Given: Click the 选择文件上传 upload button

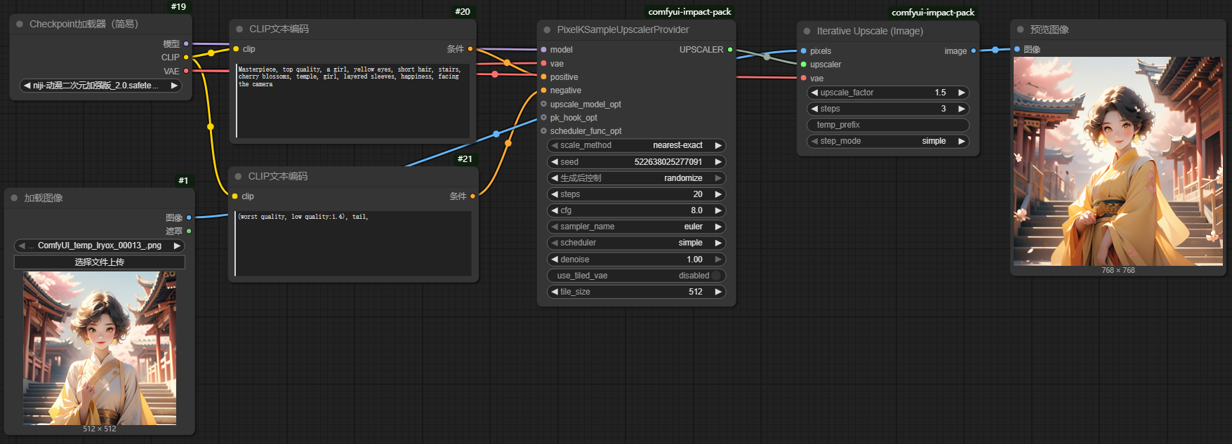Looking at the screenshot, I should click(x=100, y=262).
